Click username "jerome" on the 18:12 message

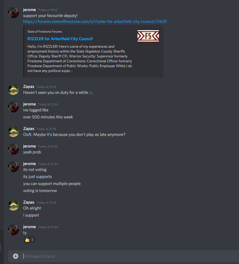point(29,10)
